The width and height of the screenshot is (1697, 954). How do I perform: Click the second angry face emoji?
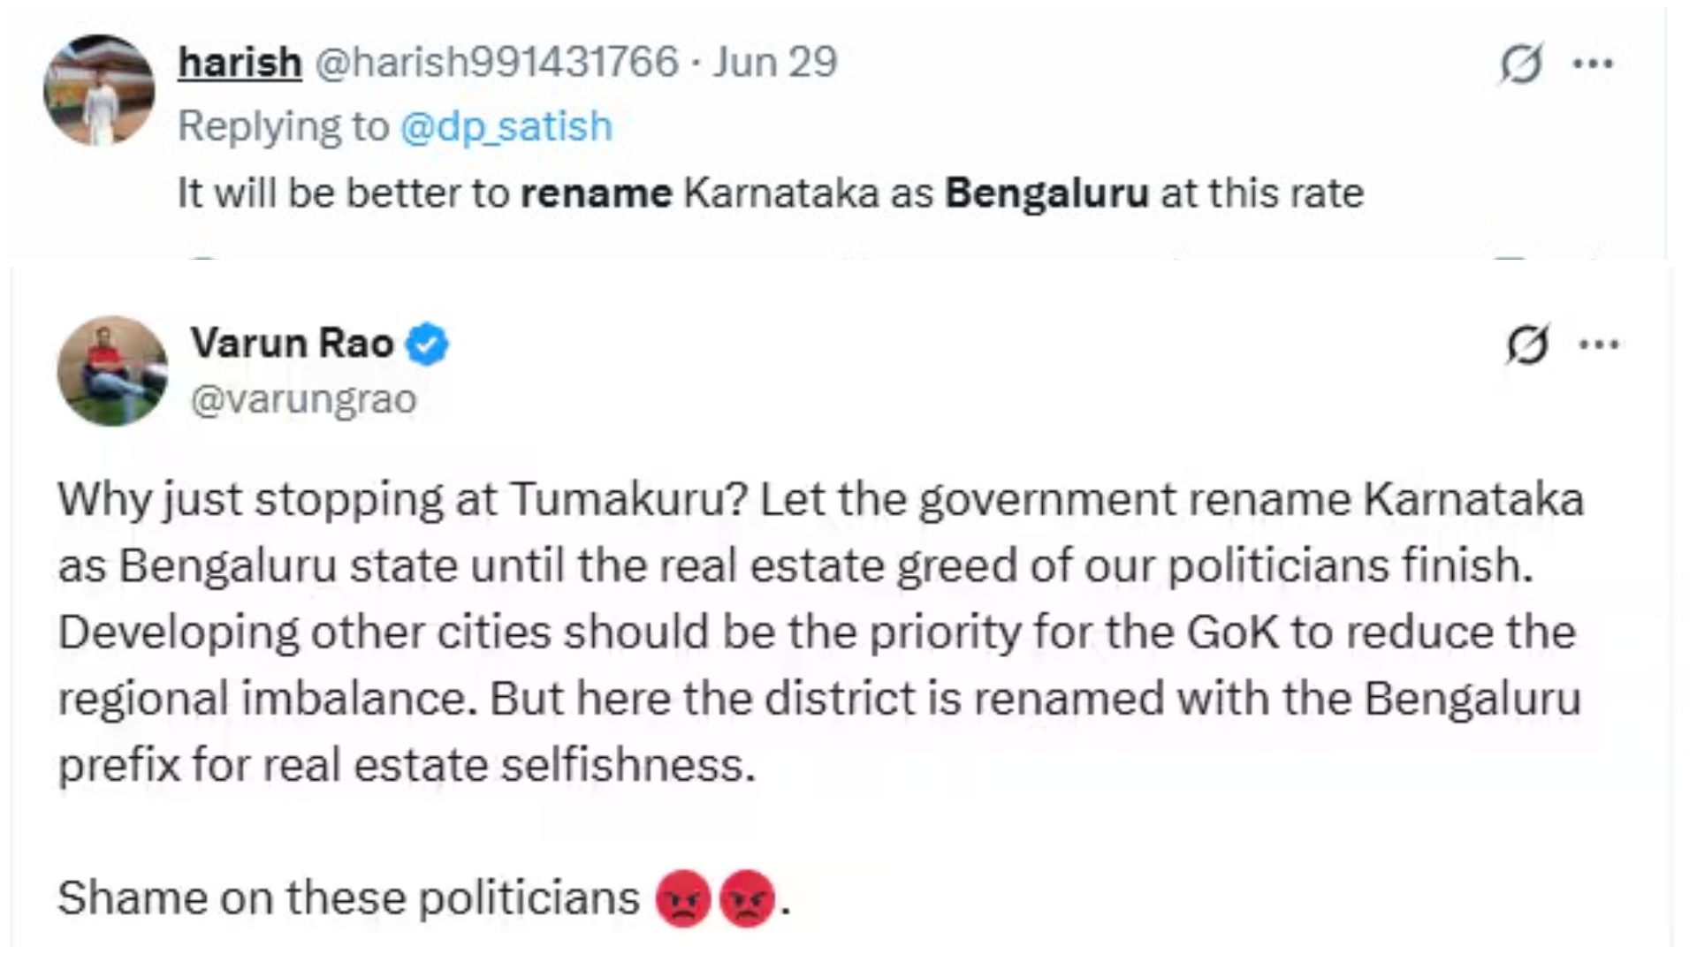(747, 898)
